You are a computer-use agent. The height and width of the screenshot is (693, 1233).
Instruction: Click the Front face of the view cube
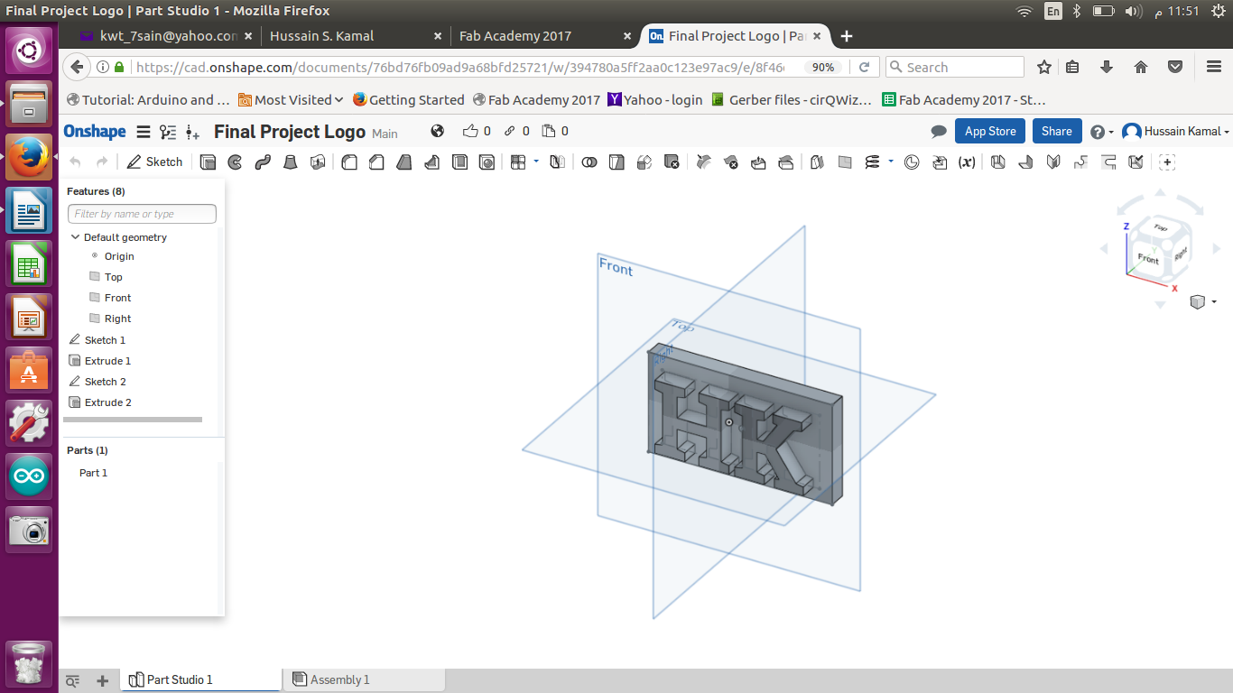[x=1148, y=258]
